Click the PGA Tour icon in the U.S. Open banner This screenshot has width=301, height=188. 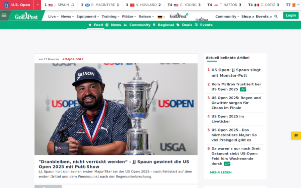[x=7, y=5]
